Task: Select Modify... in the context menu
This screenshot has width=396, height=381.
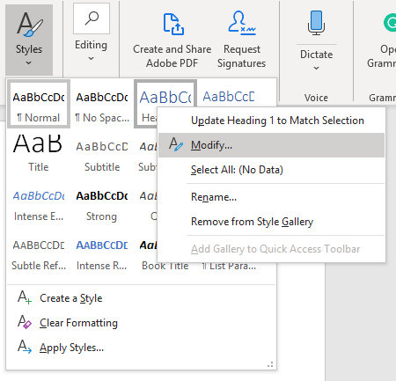Action: click(x=271, y=145)
